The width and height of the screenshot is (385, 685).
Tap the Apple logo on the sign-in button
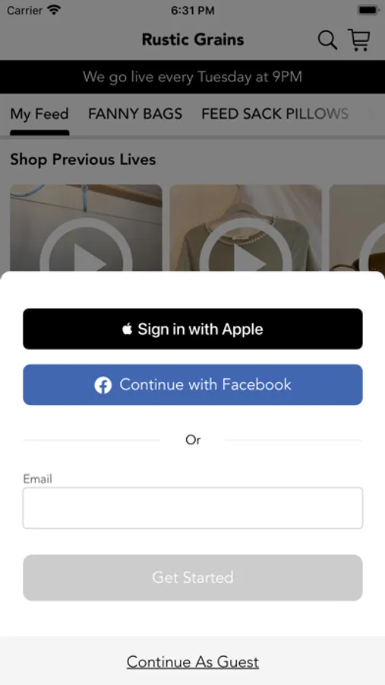pyautogui.click(x=128, y=329)
